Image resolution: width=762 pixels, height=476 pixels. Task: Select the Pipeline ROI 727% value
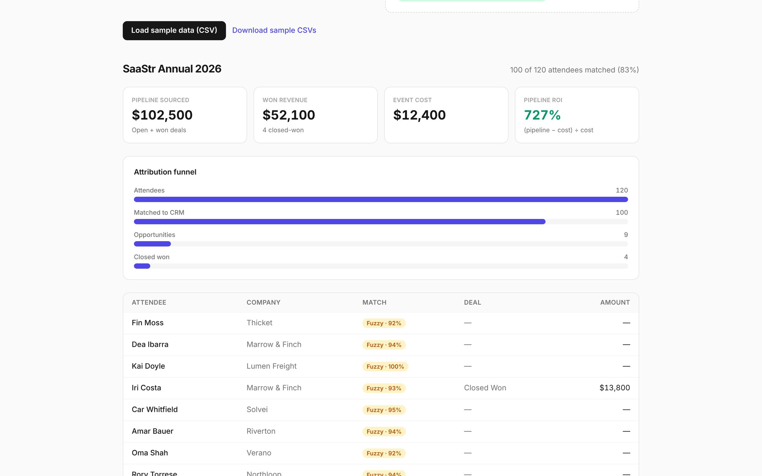[x=542, y=115]
